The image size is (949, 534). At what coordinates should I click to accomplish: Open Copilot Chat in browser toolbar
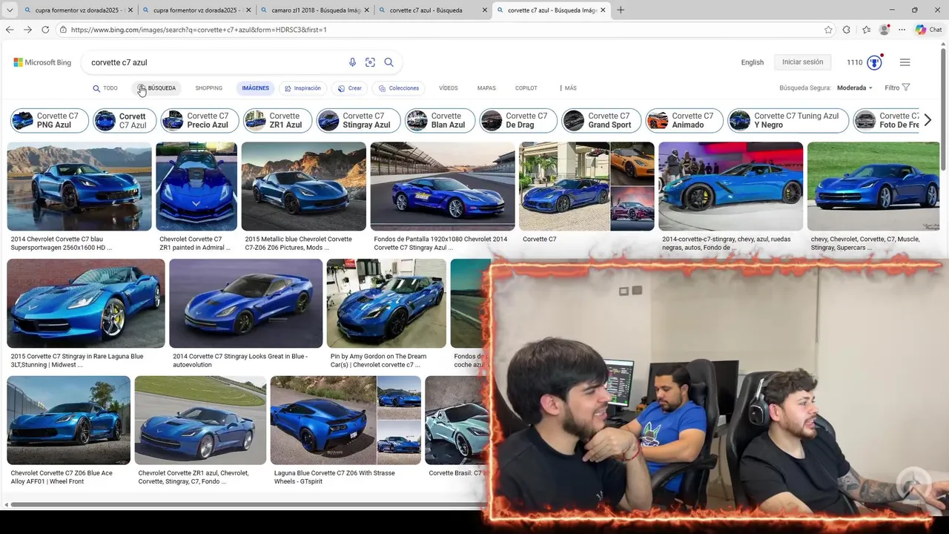928,30
